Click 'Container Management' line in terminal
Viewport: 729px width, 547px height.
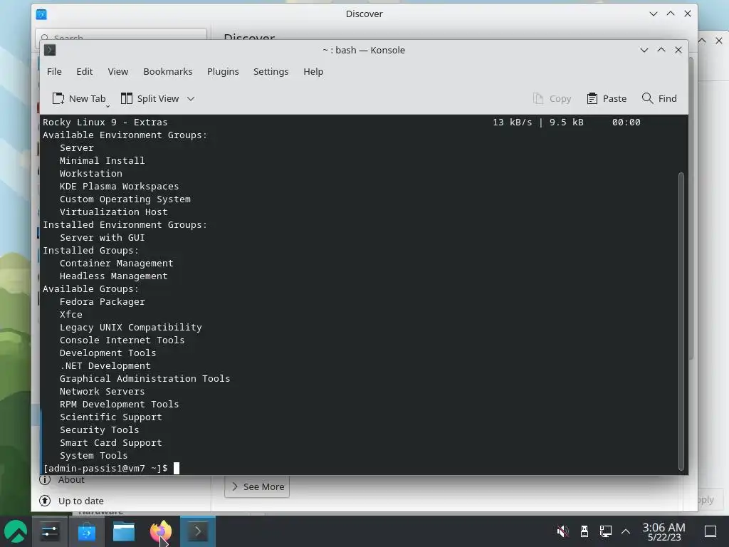click(116, 264)
